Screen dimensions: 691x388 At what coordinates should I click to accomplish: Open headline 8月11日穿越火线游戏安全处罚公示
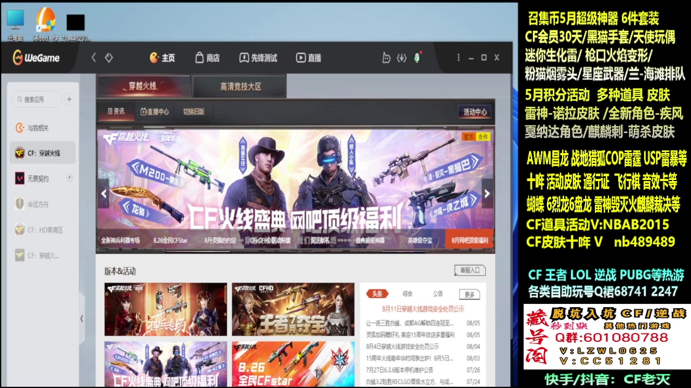(x=423, y=309)
